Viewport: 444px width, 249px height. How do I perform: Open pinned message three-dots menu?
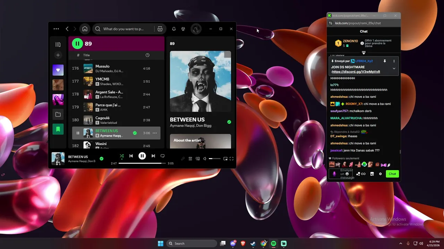point(394,61)
